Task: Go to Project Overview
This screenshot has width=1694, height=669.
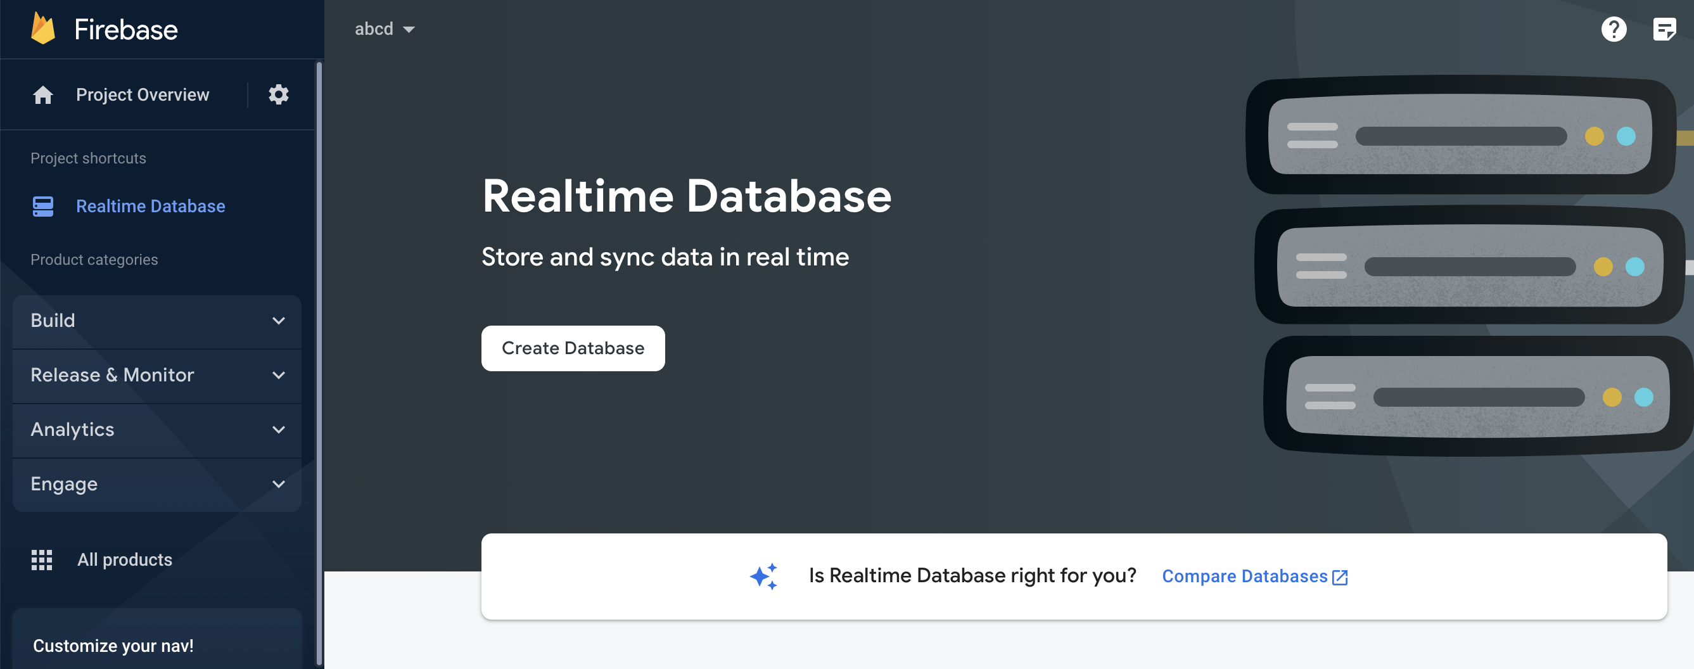Action: 143,95
